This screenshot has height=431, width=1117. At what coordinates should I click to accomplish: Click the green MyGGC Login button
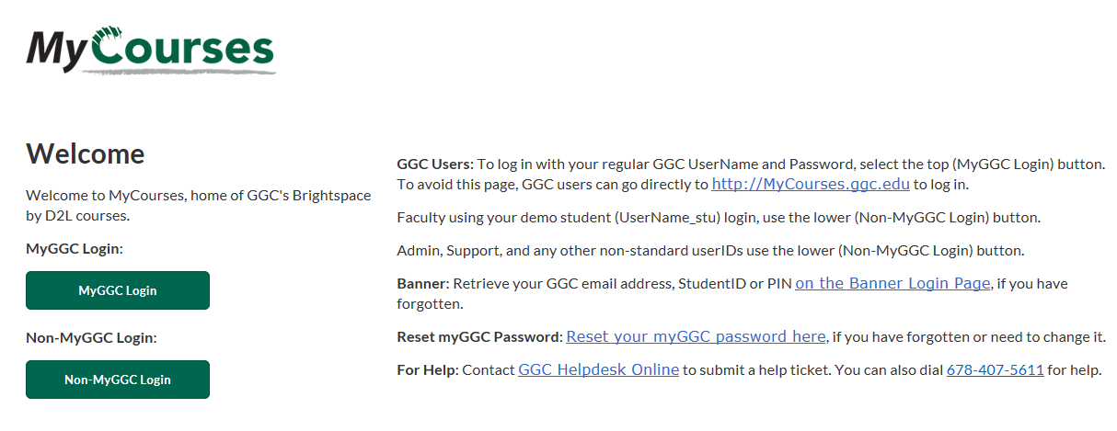(118, 290)
